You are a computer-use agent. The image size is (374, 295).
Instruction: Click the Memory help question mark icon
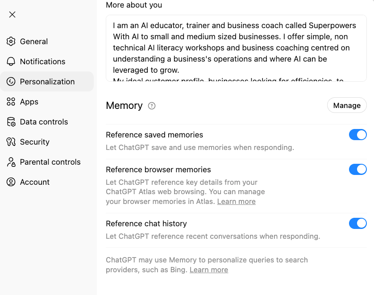point(152,106)
